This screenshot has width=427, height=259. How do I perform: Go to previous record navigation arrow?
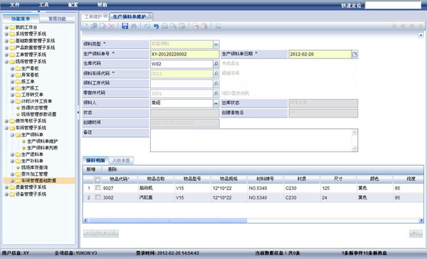click(x=404, y=26)
